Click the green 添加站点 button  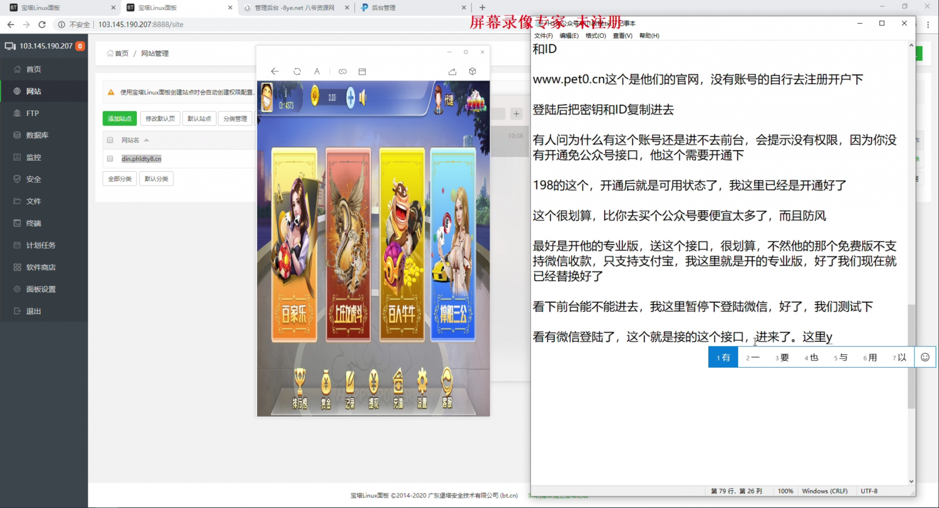pyautogui.click(x=119, y=118)
